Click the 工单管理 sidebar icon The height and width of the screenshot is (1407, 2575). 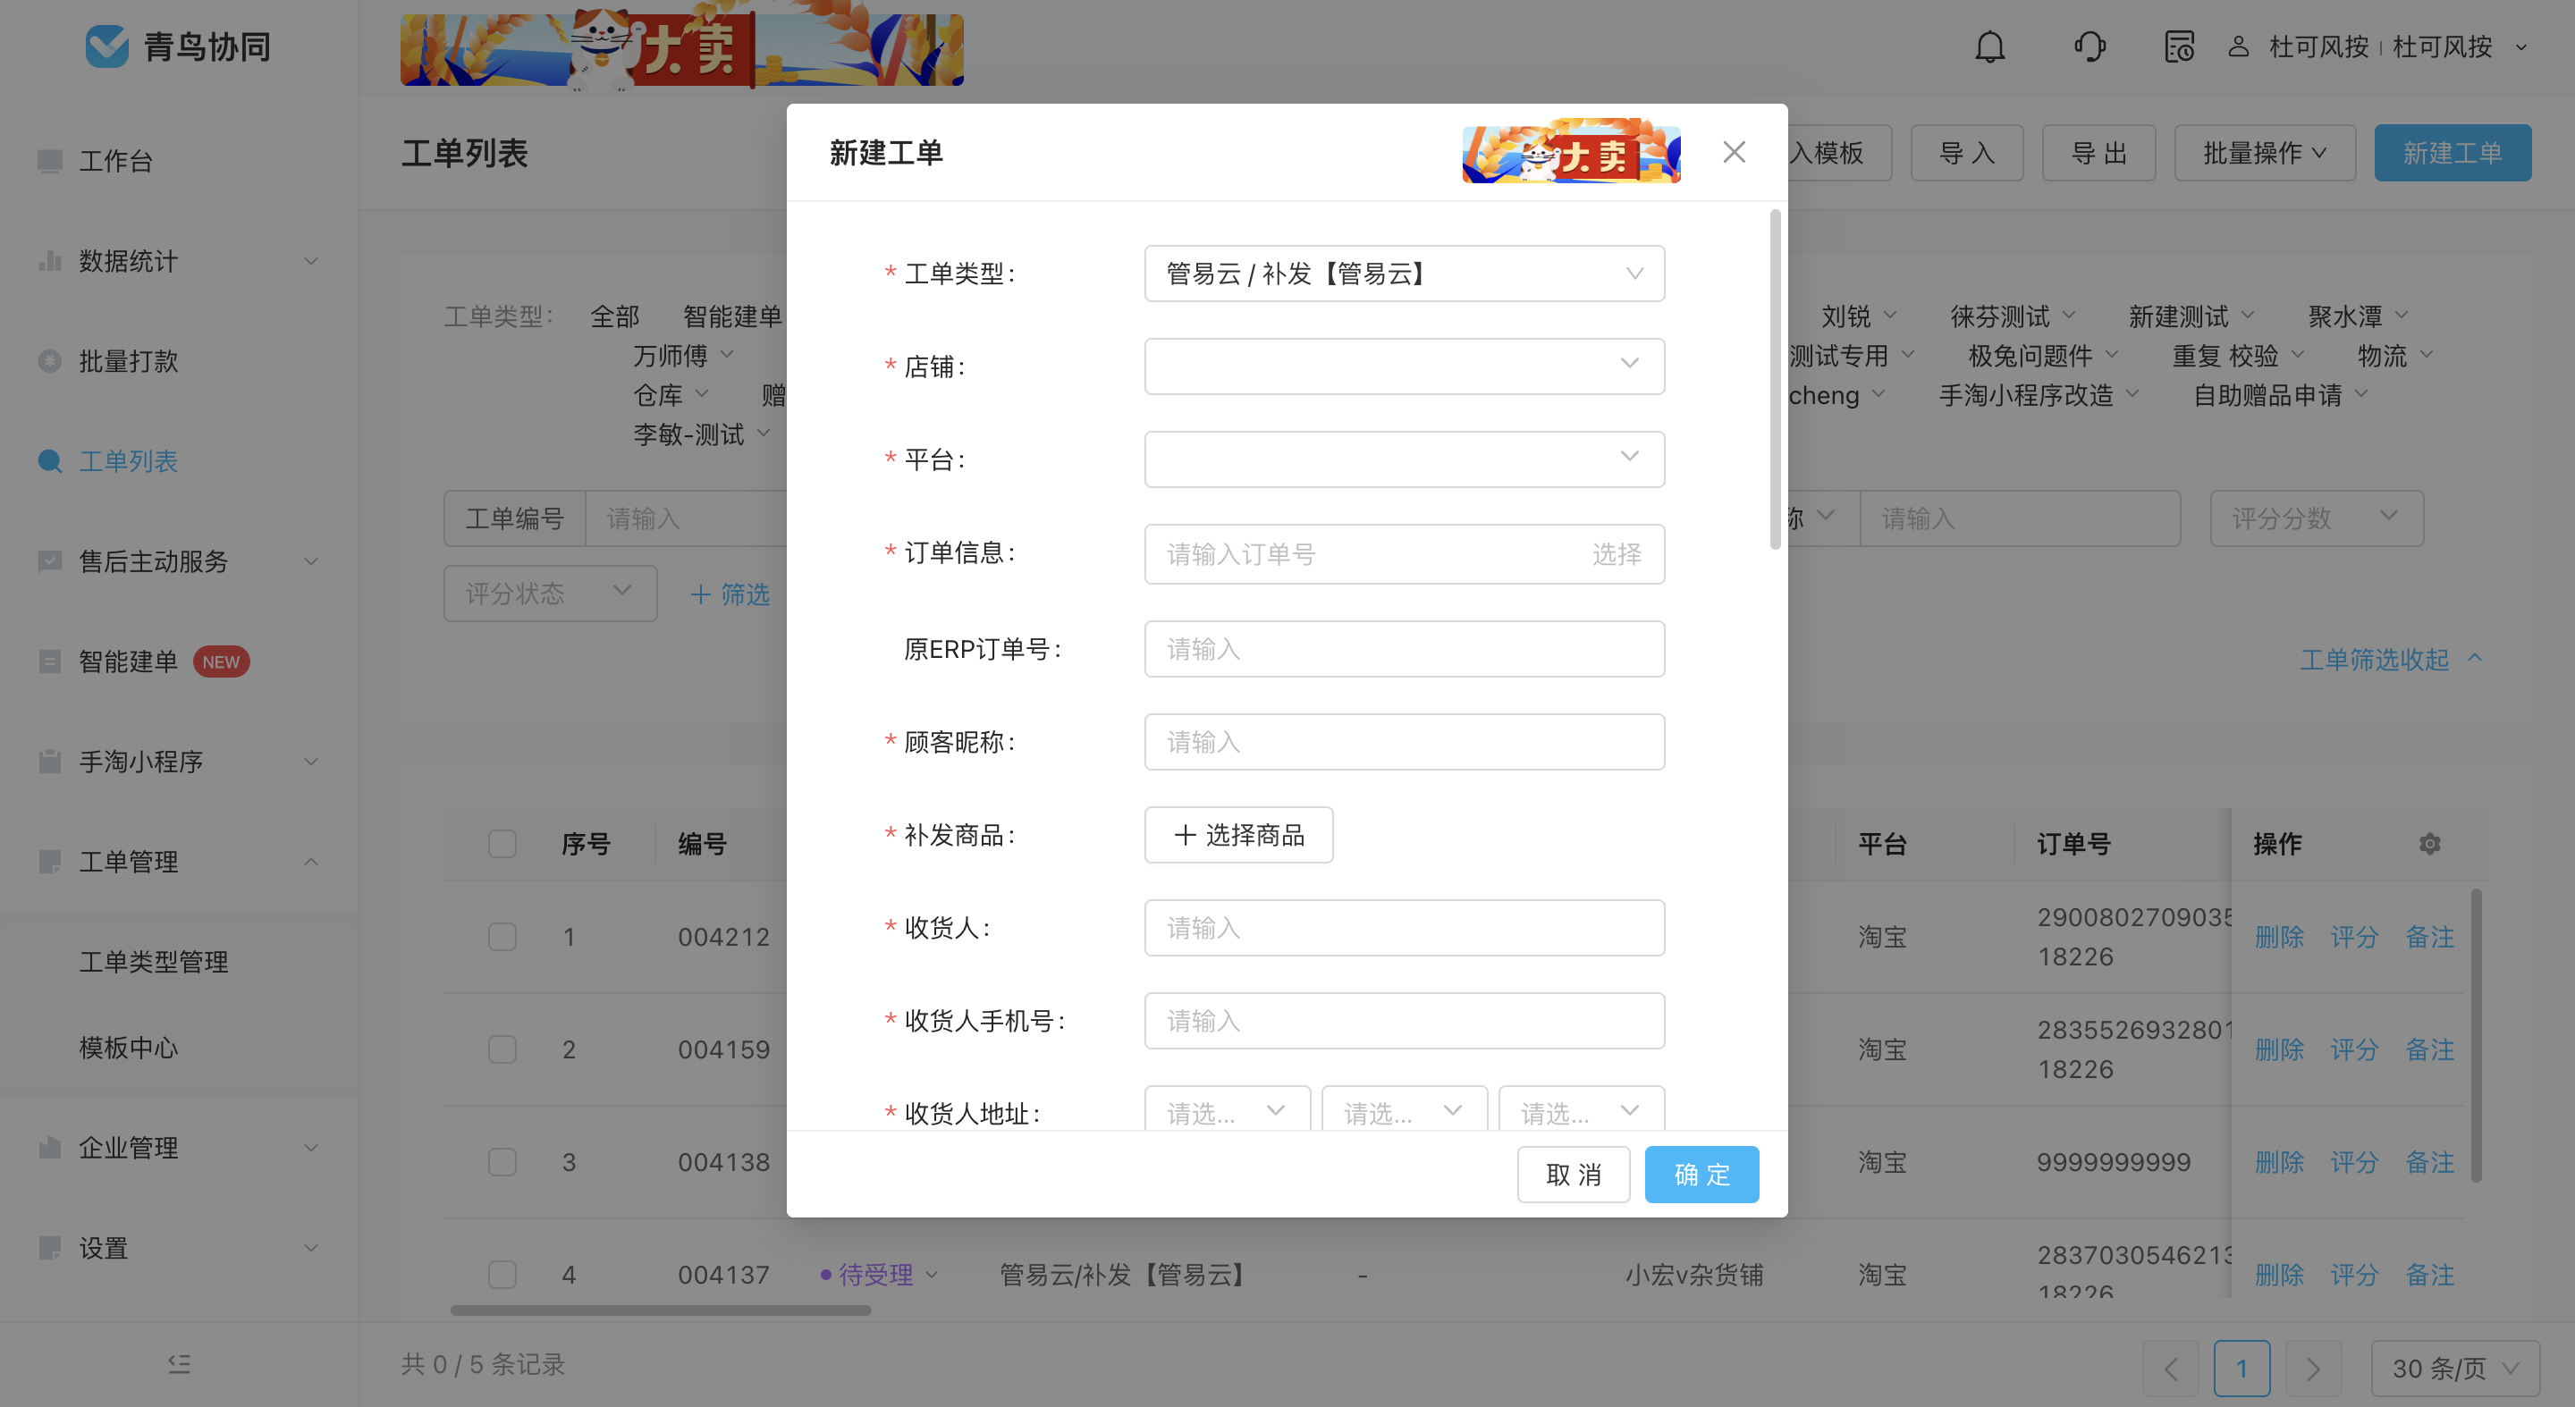[49, 862]
